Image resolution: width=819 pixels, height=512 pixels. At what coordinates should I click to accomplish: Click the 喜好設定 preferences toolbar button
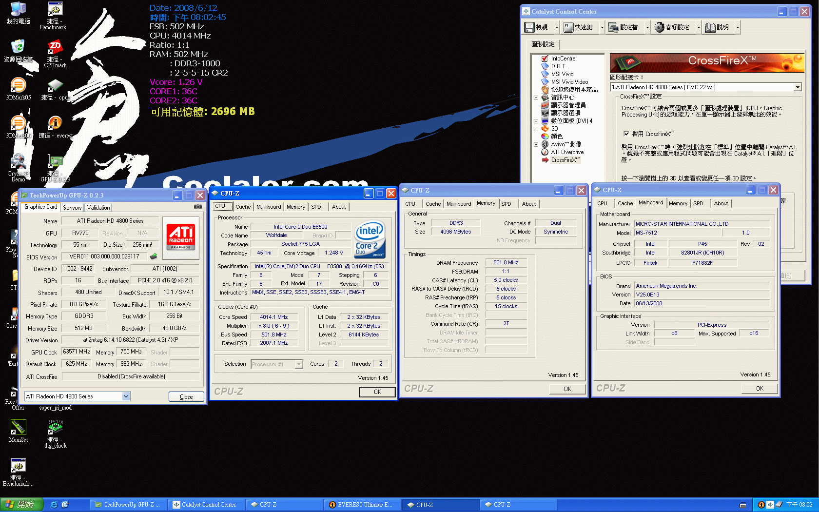(x=672, y=27)
